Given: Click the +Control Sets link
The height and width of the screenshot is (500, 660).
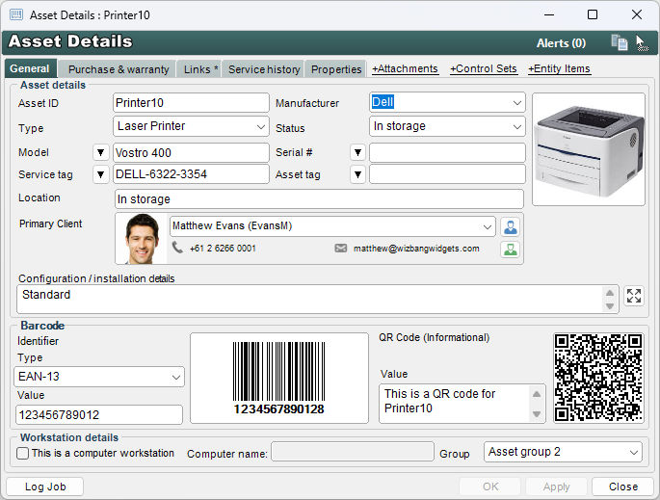Looking at the screenshot, I should coord(484,68).
